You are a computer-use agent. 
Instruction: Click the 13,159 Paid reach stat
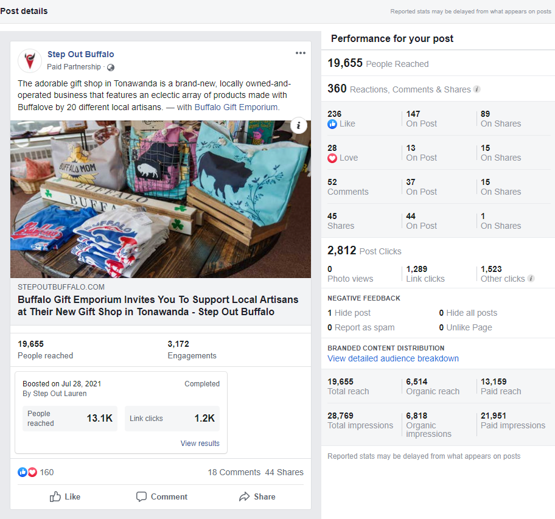click(x=501, y=386)
